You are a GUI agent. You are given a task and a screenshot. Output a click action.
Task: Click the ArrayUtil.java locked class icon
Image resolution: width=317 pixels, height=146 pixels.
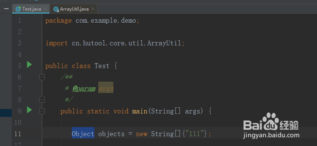56,9
